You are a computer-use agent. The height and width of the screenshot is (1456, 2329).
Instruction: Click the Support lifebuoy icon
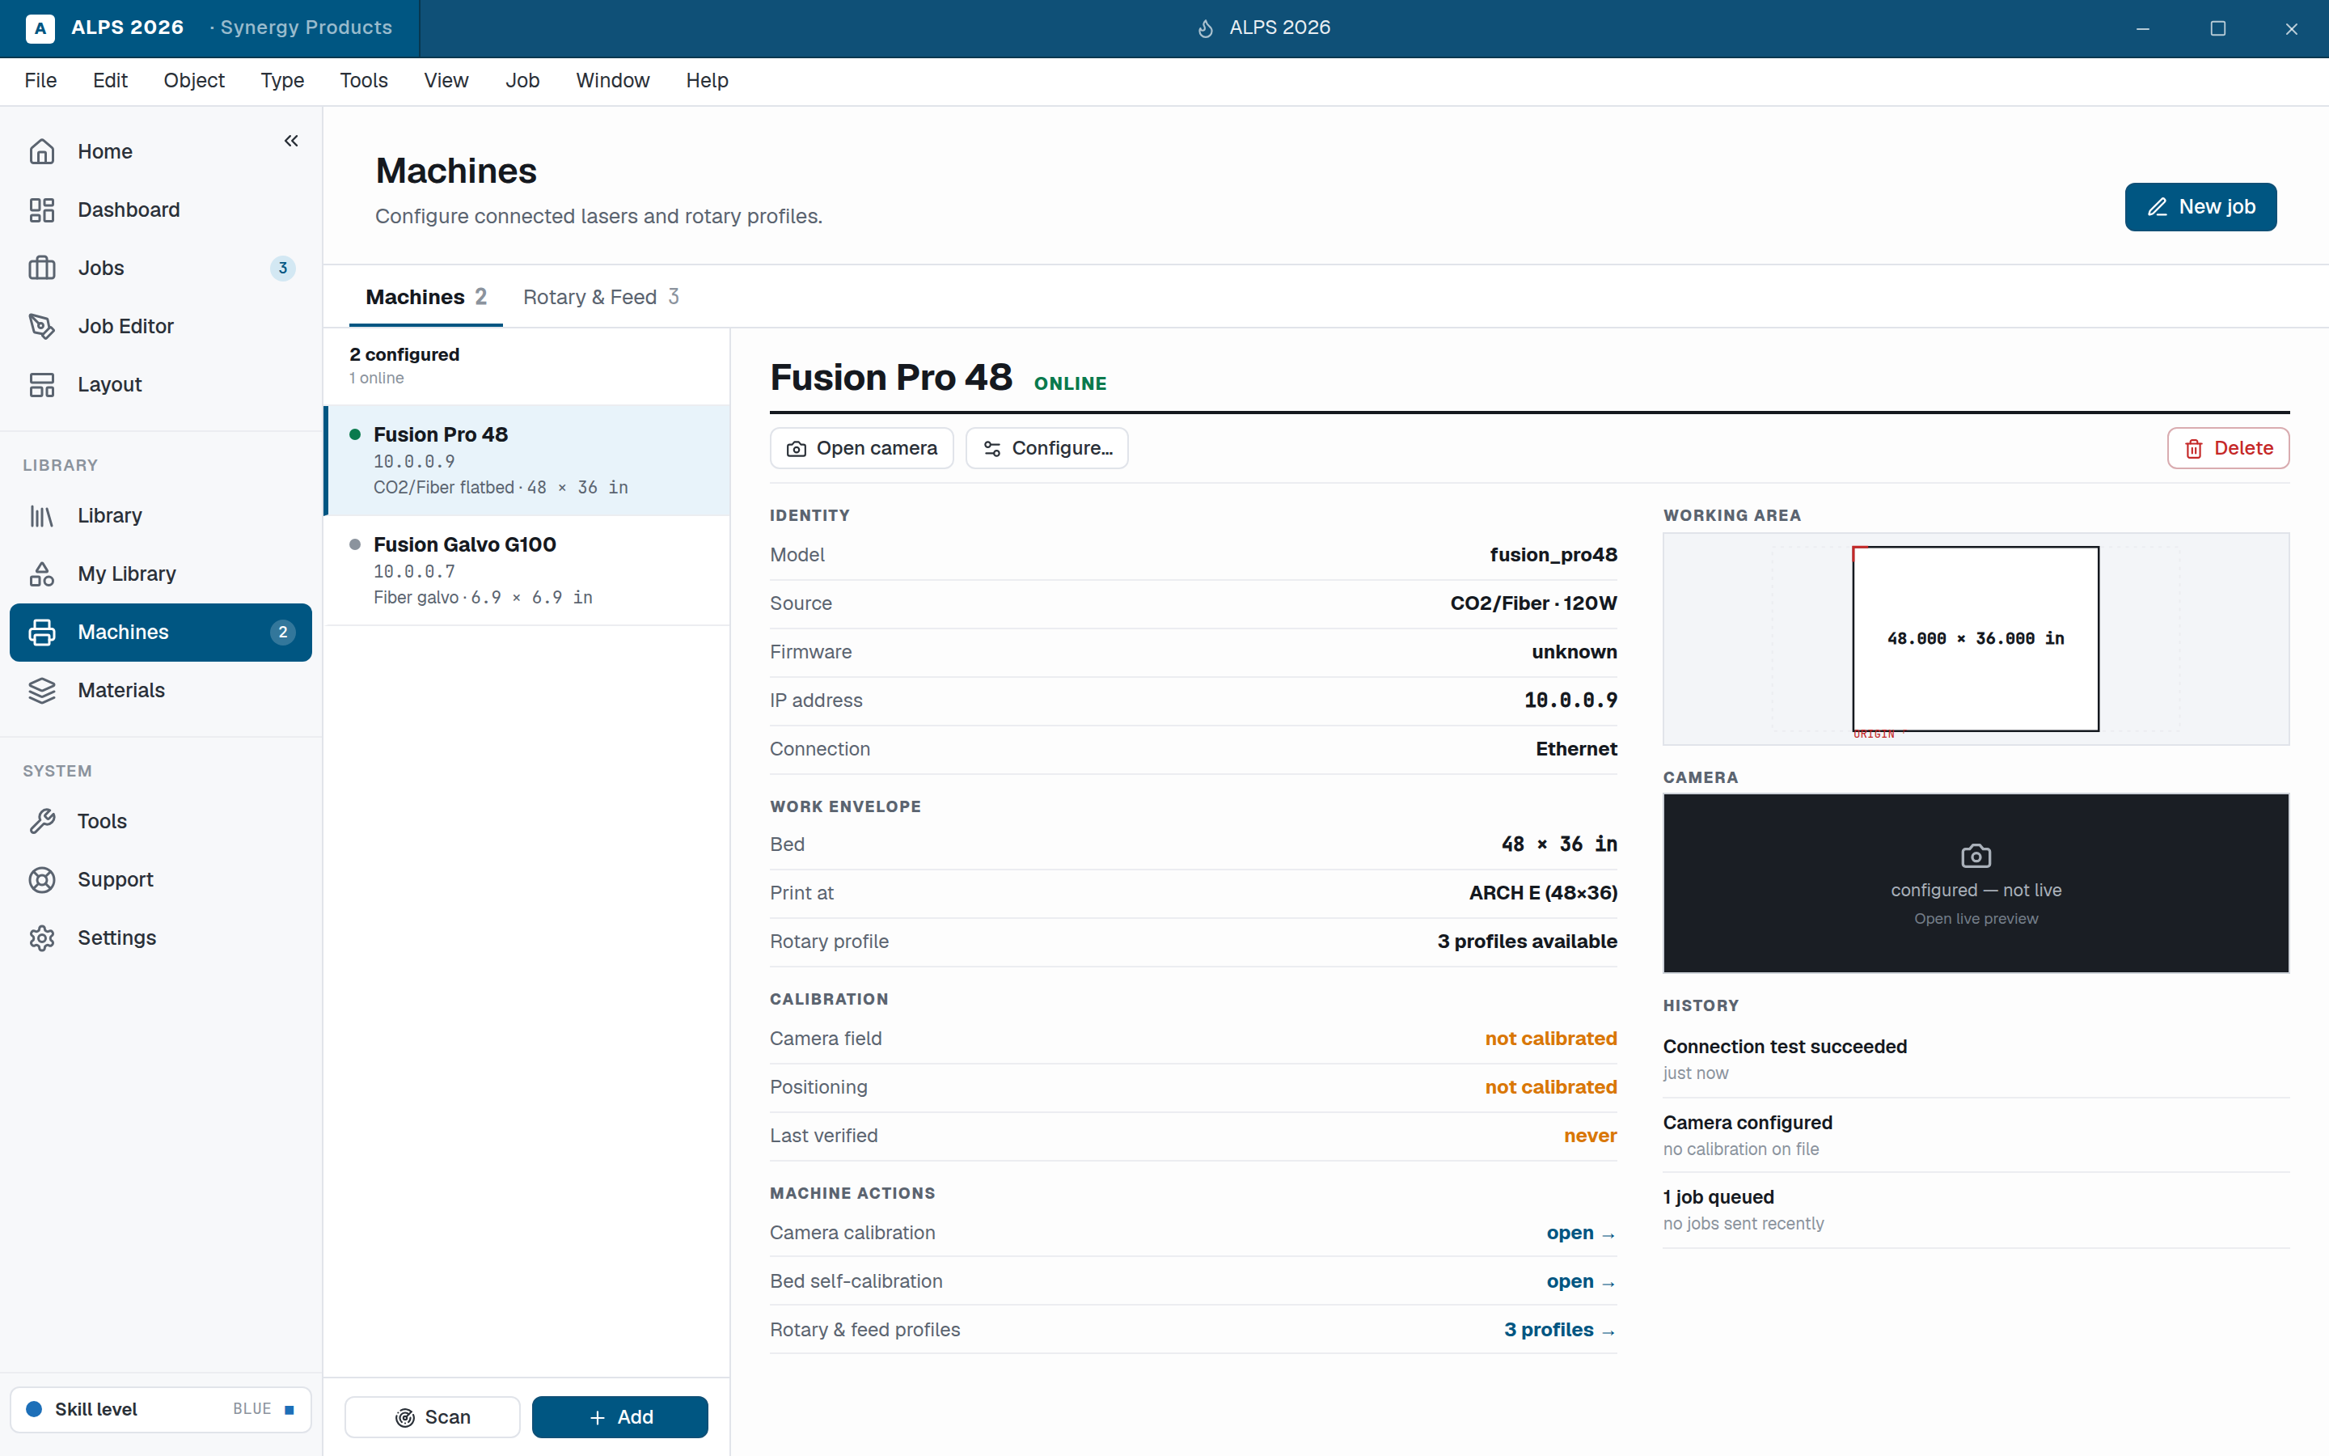pyautogui.click(x=41, y=879)
